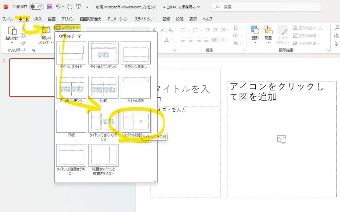Viewport: 340px width, 212px height.
Task: Open the ファイル menu
Action: [x=7, y=19]
